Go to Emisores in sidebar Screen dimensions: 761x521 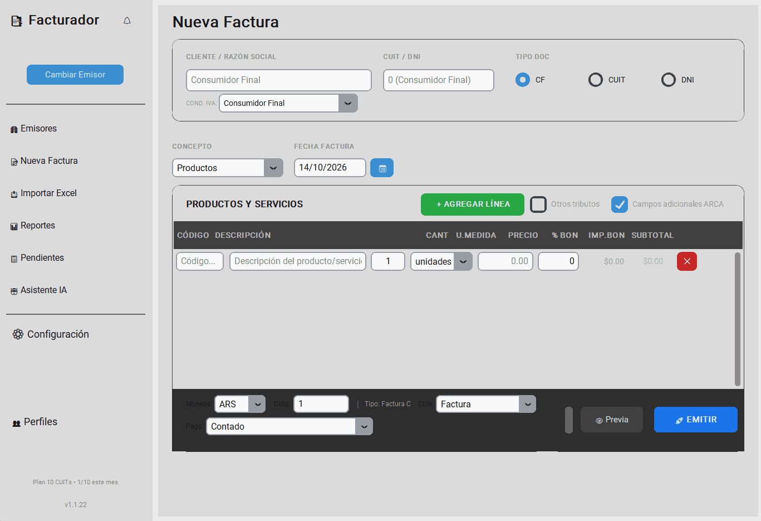point(38,129)
